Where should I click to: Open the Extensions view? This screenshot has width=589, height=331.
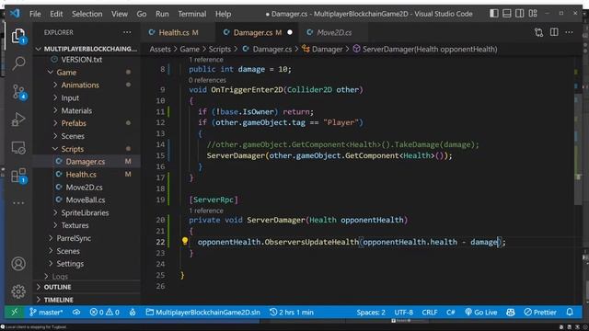pyautogui.click(x=18, y=176)
